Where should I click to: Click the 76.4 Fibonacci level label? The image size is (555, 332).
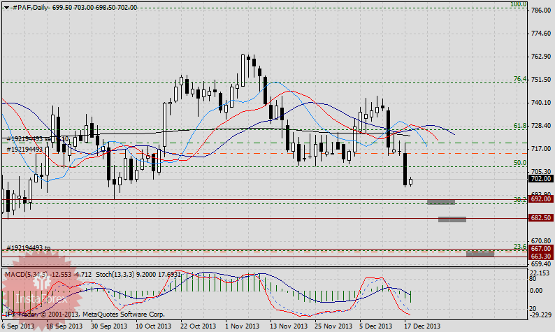pos(519,80)
